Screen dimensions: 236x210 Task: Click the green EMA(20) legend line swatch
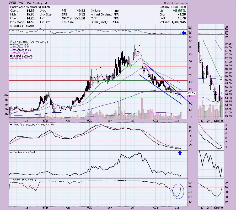tap(11, 45)
